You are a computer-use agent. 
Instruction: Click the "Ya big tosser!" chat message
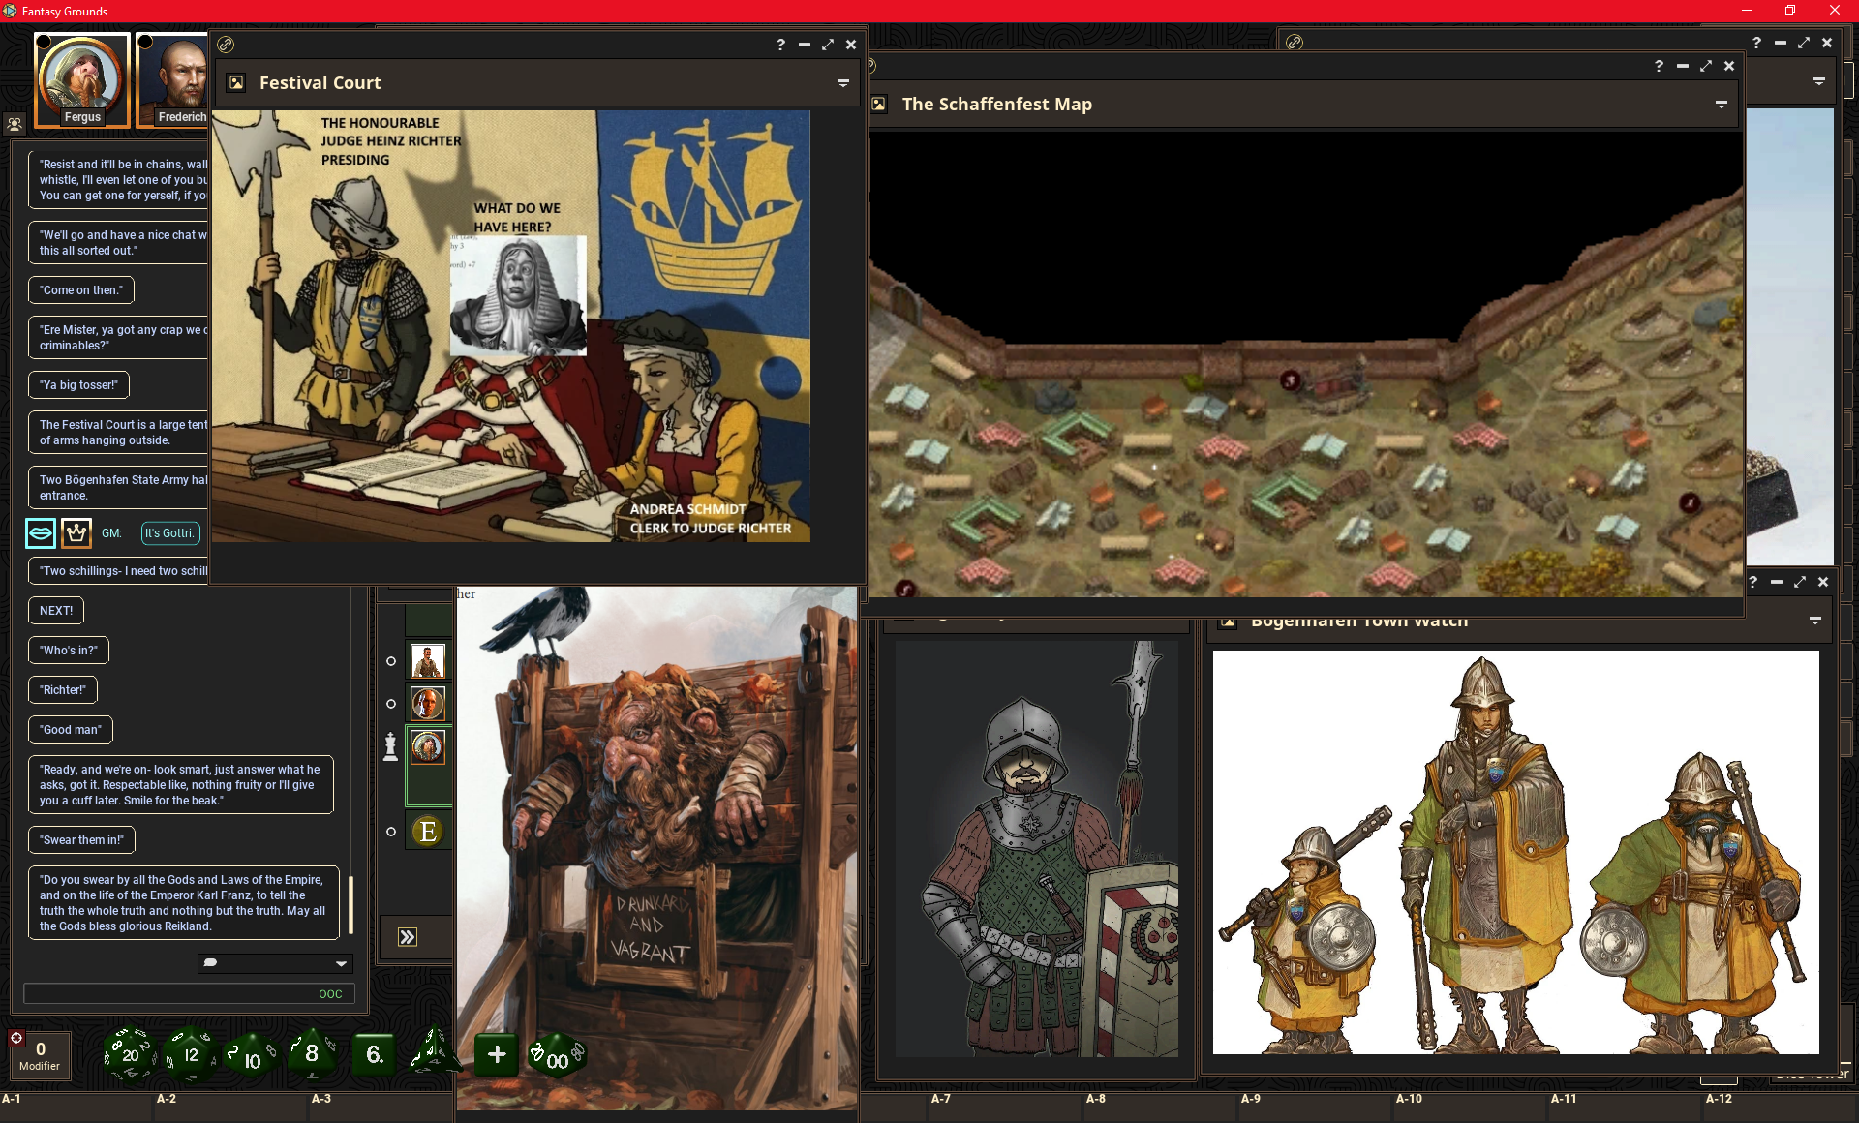coord(78,385)
